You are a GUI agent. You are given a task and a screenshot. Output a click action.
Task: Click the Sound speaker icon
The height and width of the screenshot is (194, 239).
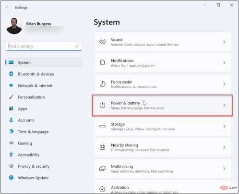pos(102,42)
